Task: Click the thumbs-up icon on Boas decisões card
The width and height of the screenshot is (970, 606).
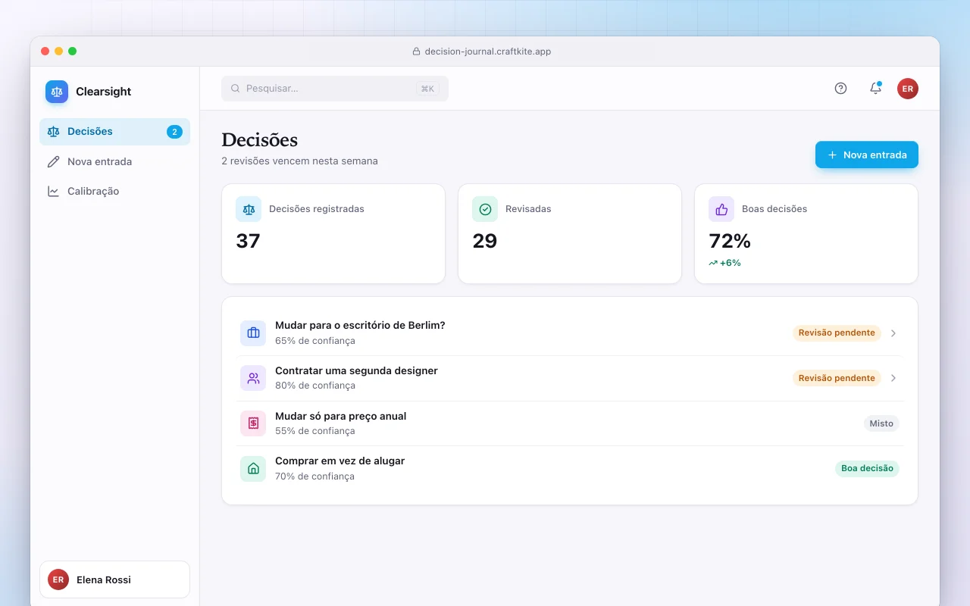Action: click(721, 209)
